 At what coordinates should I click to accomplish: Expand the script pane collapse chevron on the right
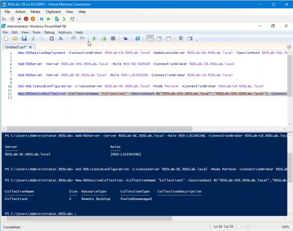coord(289,47)
